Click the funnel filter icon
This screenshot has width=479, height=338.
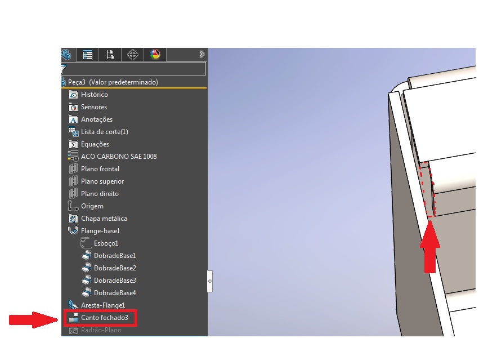click(64, 69)
